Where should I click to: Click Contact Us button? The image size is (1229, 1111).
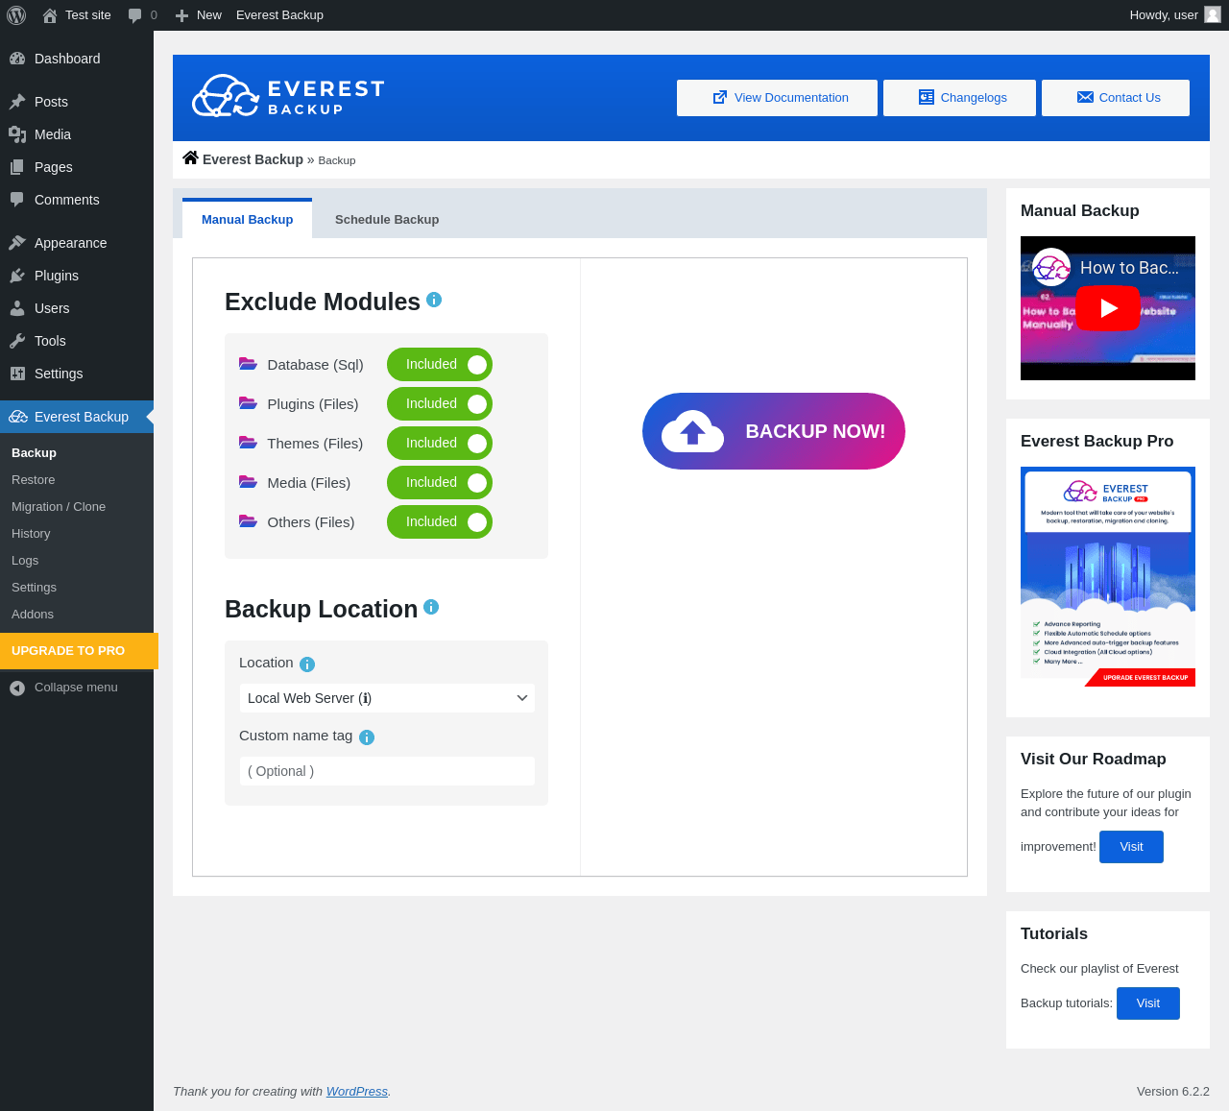(x=1116, y=98)
